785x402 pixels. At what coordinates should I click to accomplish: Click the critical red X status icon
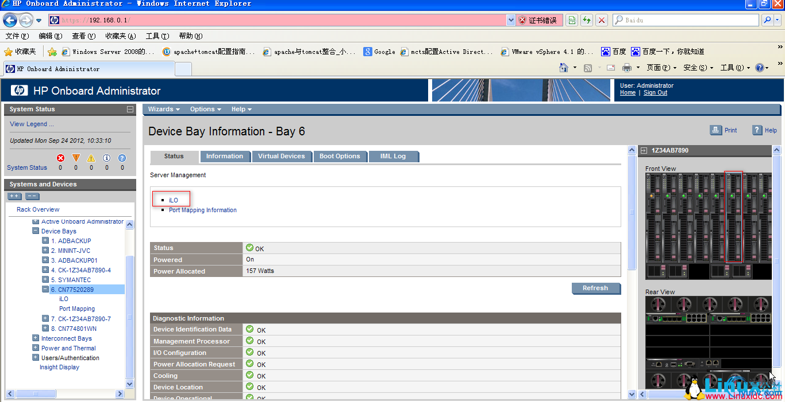pyautogui.click(x=60, y=158)
